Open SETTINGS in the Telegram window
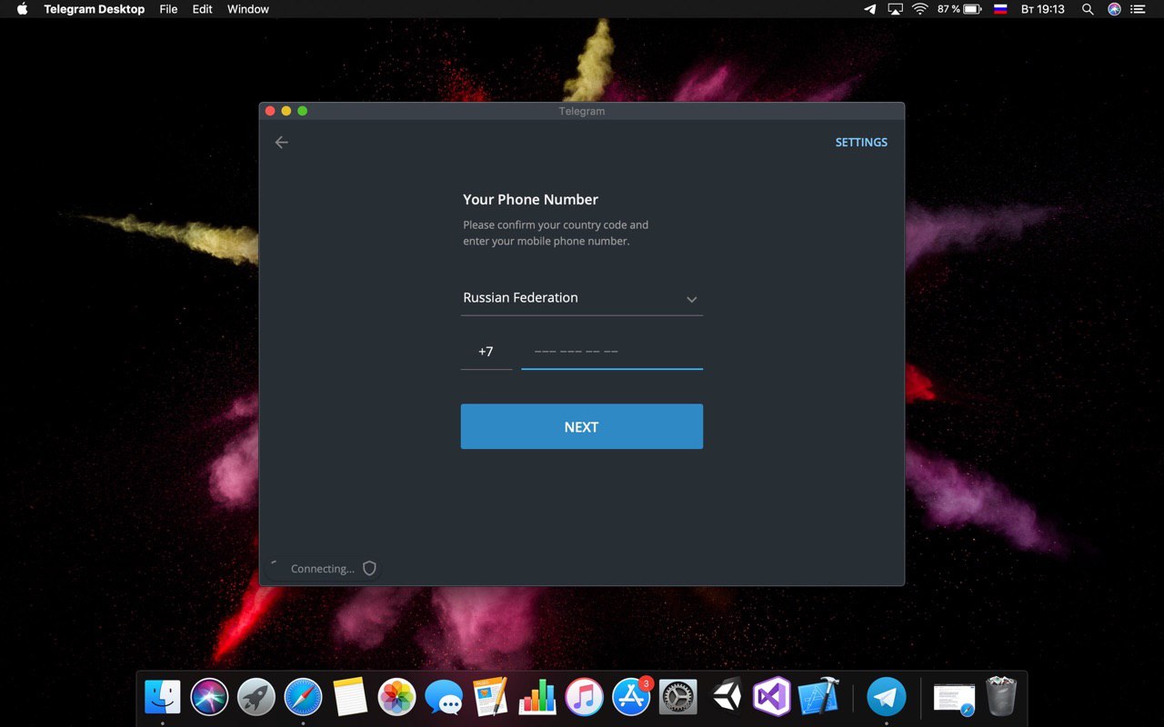The height and width of the screenshot is (727, 1164). click(x=861, y=143)
